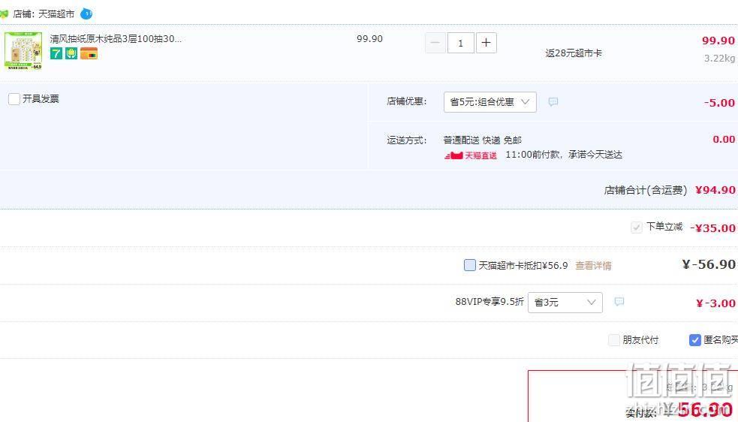Screen dimensions: 738x422
Task: Open the 查看详情 details link
Action: coord(593,266)
